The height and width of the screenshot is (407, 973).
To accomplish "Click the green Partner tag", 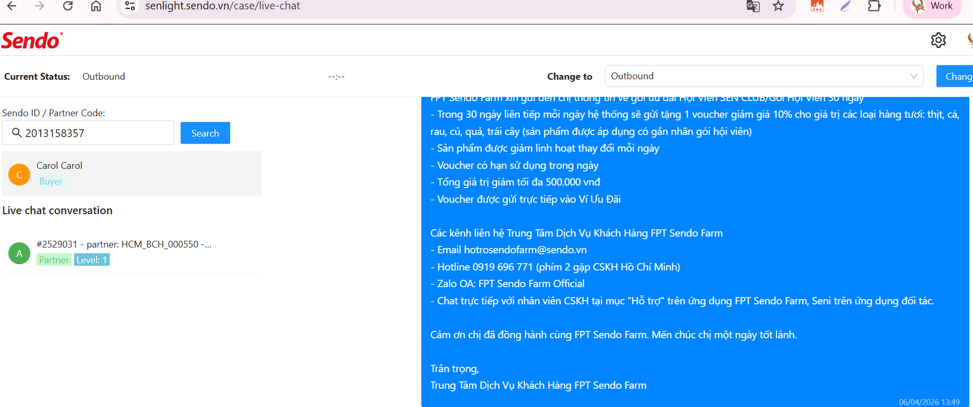I will click(54, 260).
